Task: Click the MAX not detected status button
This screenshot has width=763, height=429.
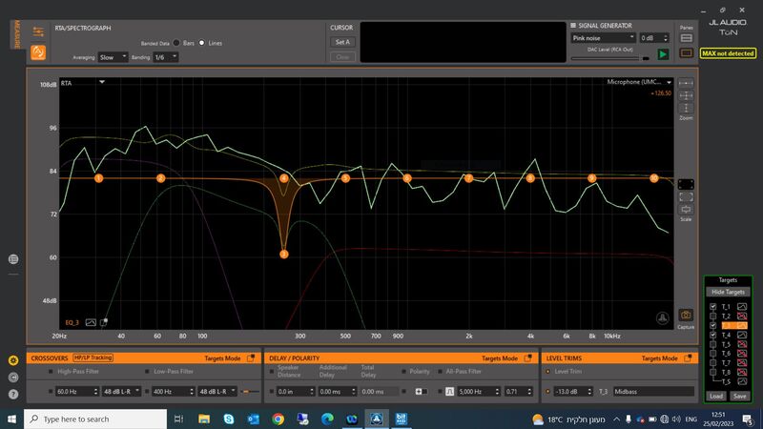Action: (728, 53)
